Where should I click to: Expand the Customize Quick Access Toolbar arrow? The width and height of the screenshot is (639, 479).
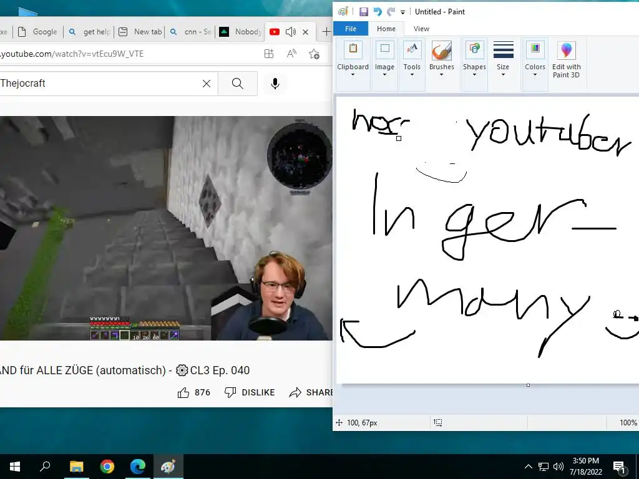point(402,12)
